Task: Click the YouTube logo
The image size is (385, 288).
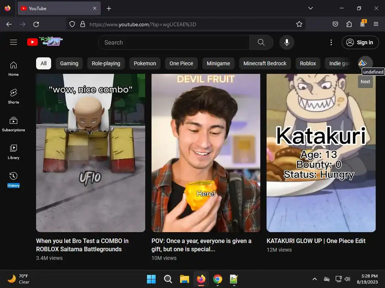Action: pyautogui.click(x=45, y=42)
